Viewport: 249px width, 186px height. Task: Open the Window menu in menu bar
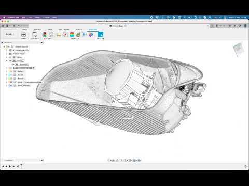coord(46,17)
